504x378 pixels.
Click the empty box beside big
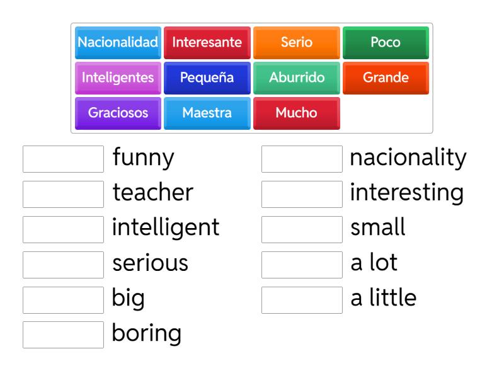click(x=63, y=299)
